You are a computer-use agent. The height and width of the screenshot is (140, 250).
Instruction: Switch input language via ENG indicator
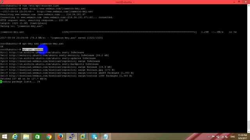coord(233,136)
